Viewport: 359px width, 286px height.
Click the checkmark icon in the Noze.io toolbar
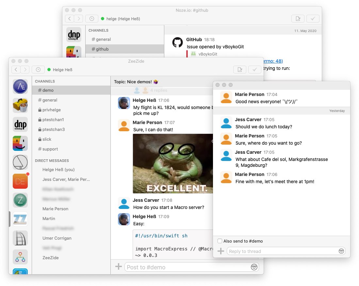click(x=313, y=19)
